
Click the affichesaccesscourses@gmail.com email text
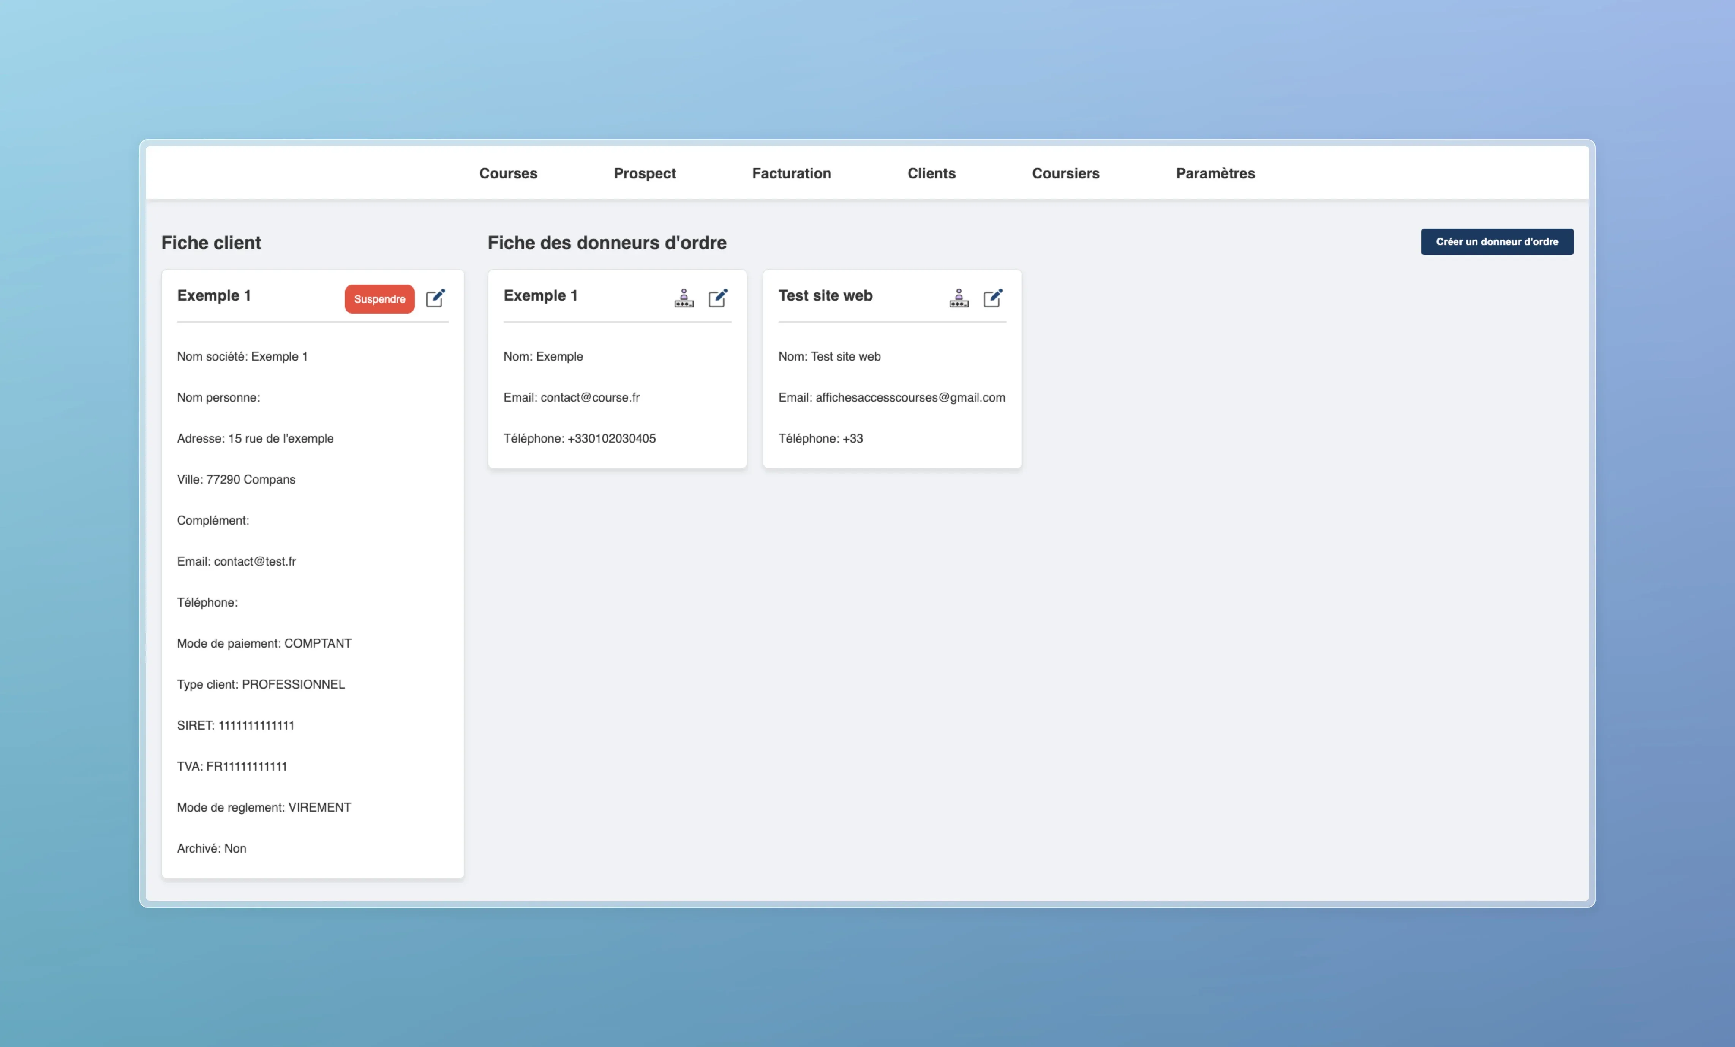pyautogui.click(x=910, y=397)
